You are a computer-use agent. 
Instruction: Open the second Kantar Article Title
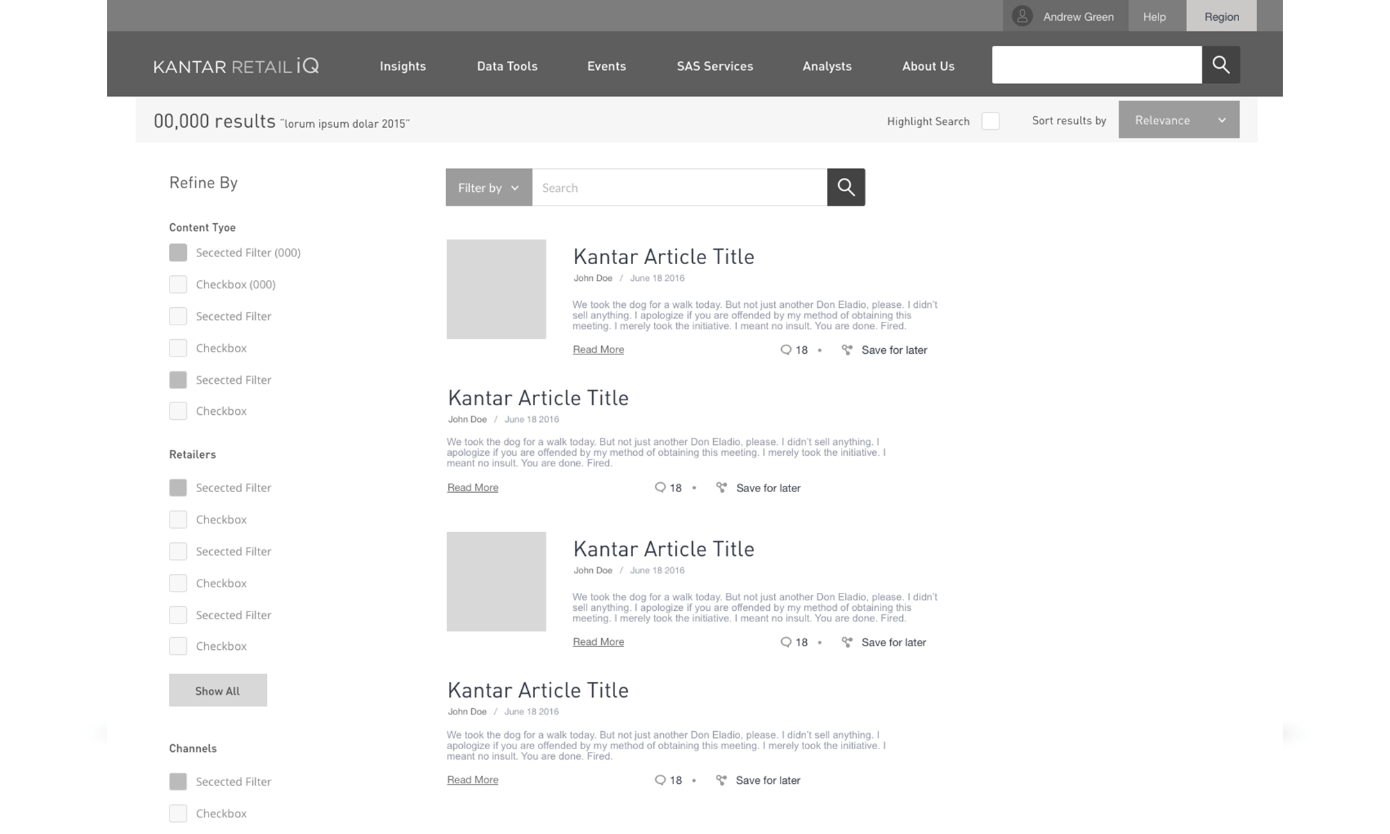tap(538, 398)
